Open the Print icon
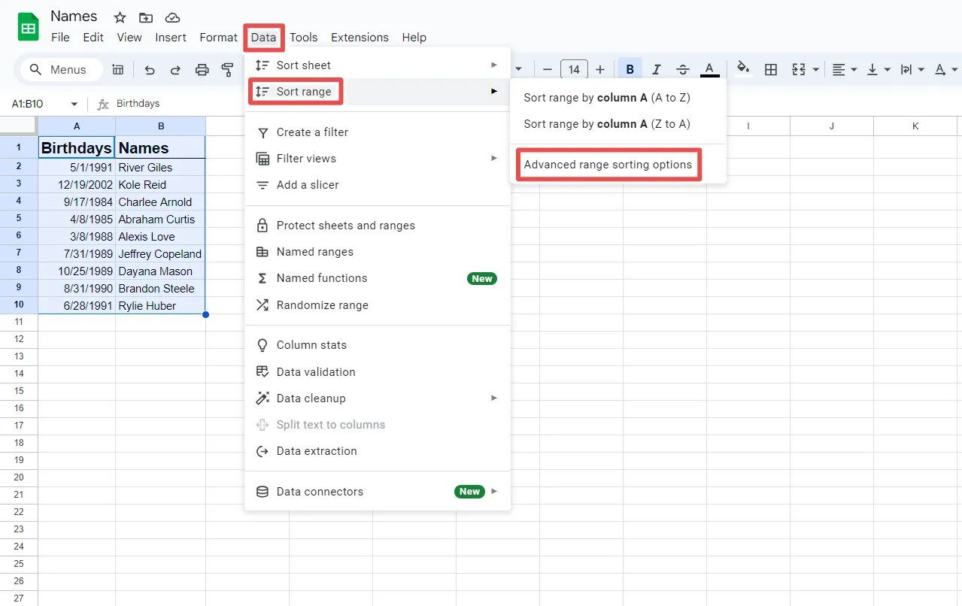 pos(202,68)
